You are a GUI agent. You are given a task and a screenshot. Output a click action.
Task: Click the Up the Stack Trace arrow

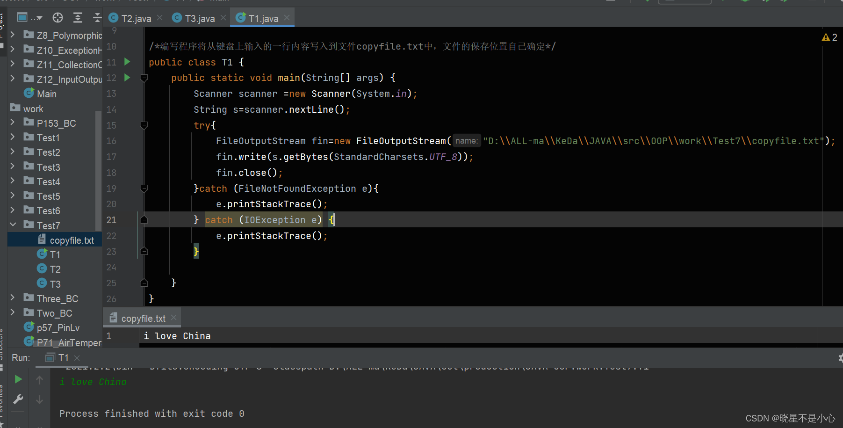pyautogui.click(x=39, y=379)
